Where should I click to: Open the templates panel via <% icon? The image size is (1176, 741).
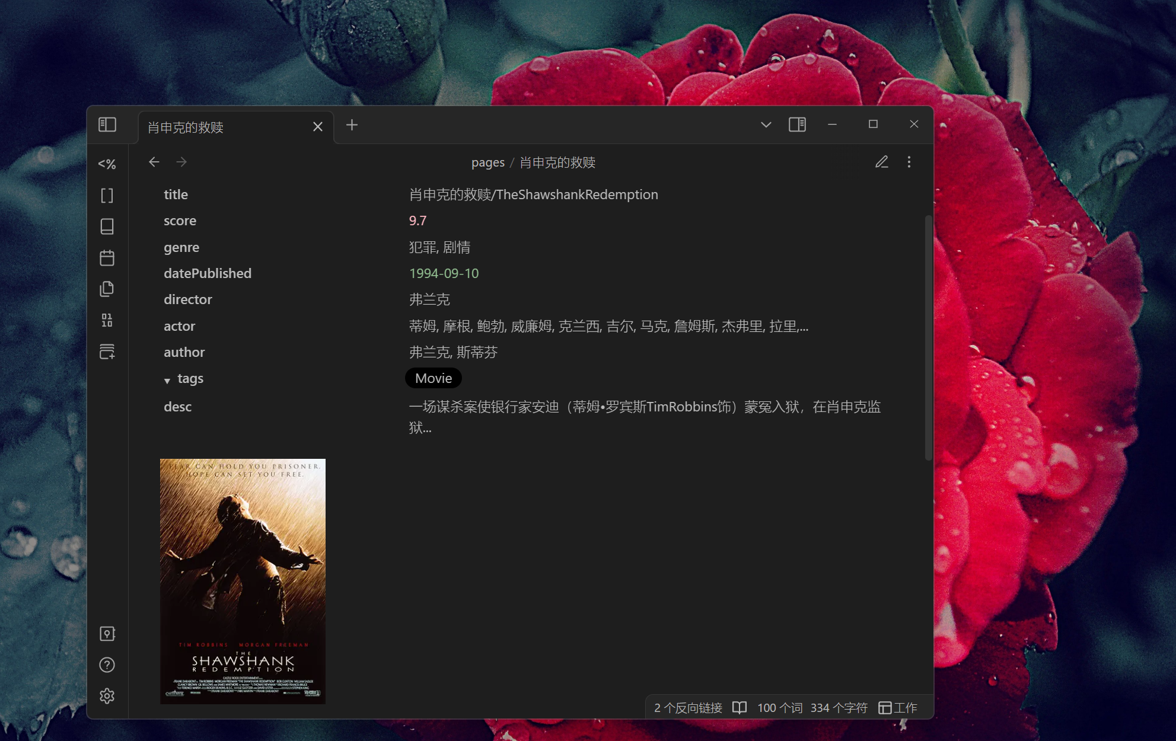tap(107, 164)
